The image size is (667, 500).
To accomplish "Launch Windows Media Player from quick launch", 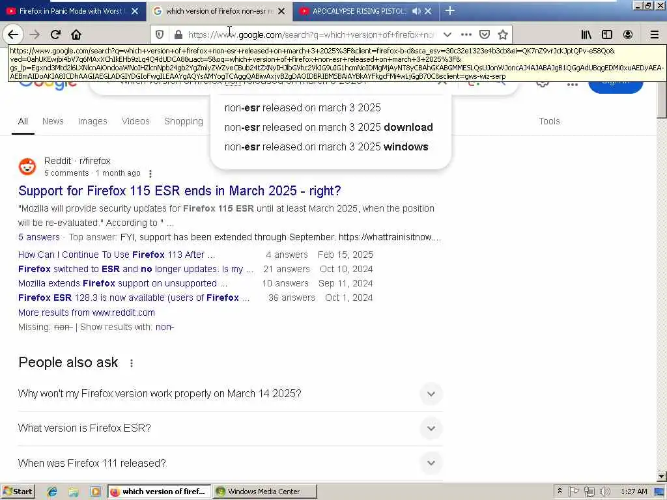I will [x=95, y=492].
